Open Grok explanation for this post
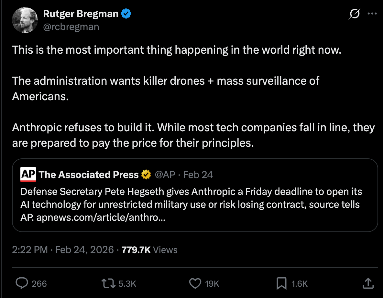 pos(354,14)
